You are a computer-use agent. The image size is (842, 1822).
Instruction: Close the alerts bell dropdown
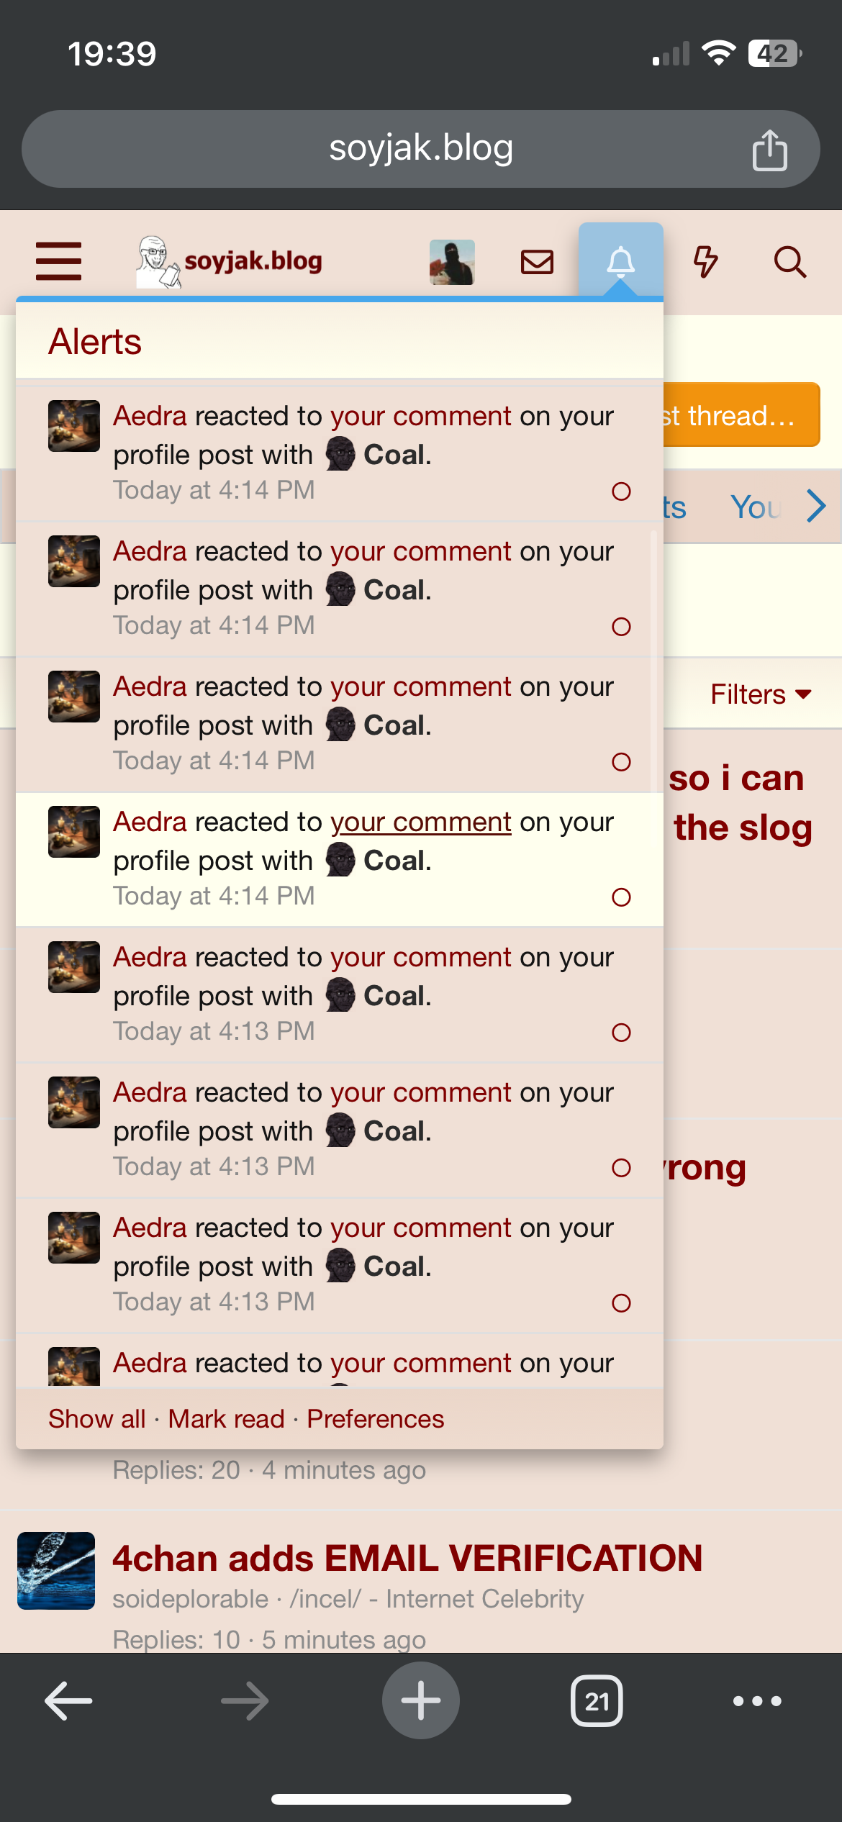(x=620, y=262)
